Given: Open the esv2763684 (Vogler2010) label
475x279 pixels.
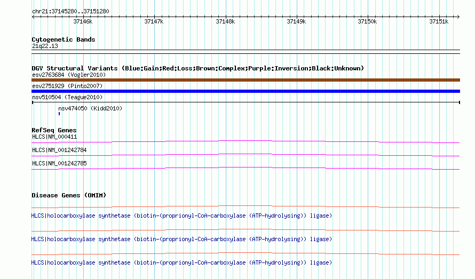Looking at the screenshot, I should (x=69, y=75).
